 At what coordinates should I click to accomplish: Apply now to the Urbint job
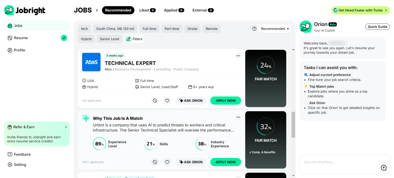click(x=225, y=162)
